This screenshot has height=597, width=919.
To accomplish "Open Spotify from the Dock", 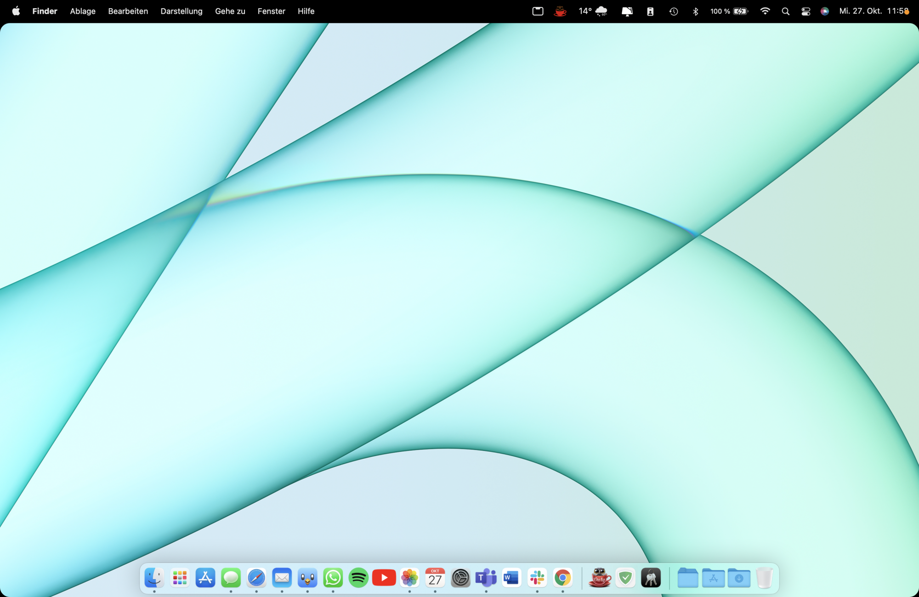I will point(358,578).
